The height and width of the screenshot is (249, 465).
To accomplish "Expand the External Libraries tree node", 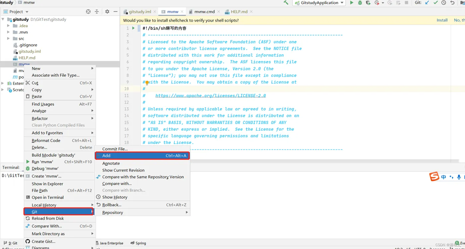I will point(3,83).
